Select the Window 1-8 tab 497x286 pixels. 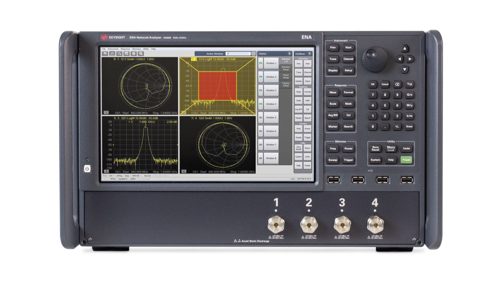coord(286,60)
